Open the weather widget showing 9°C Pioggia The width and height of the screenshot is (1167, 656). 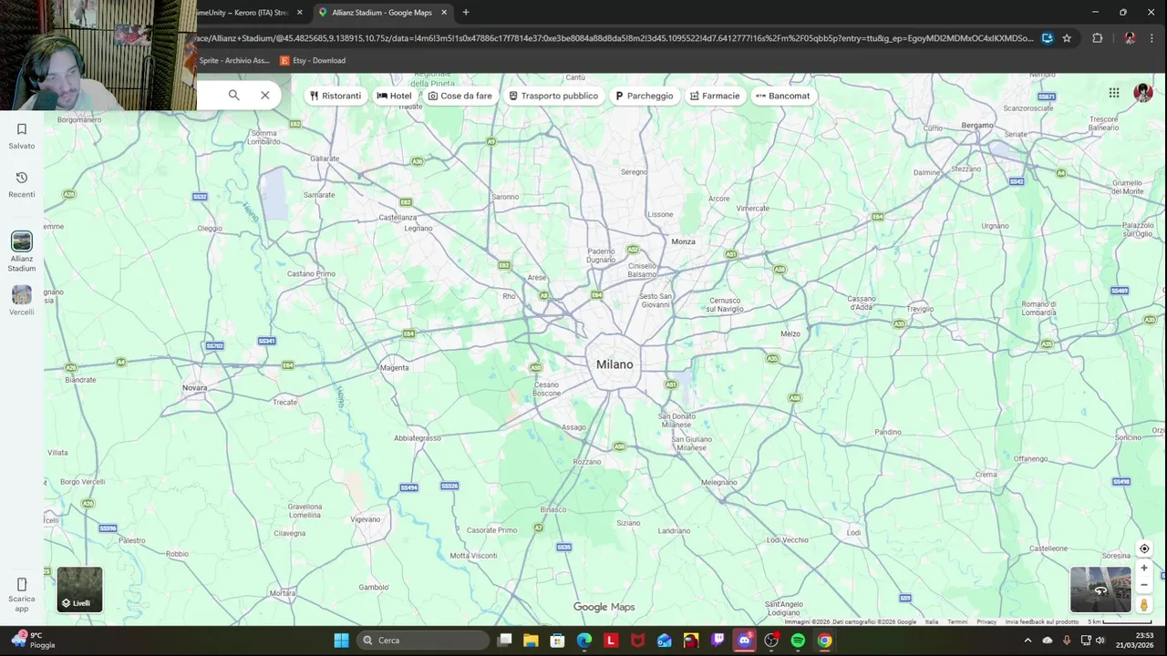coord(32,641)
